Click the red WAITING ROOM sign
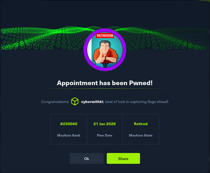This screenshot has width=210, height=173. click(x=105, y=36)
